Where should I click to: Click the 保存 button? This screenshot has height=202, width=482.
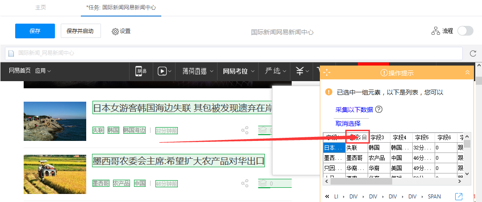click(x=35, y=31)
